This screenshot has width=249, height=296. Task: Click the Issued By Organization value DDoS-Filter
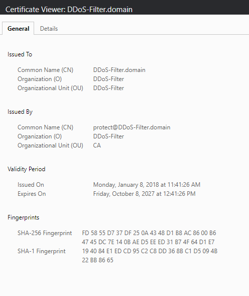108,136
